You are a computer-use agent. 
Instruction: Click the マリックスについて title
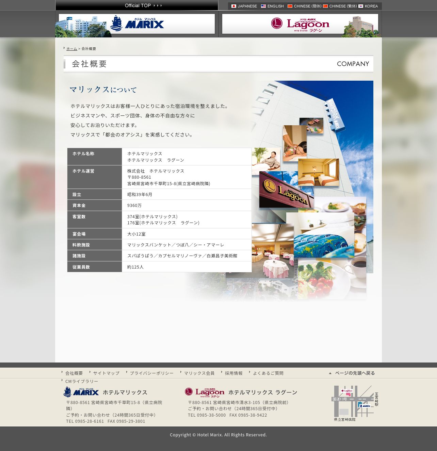pyautogui.click(x=103, y=90)
